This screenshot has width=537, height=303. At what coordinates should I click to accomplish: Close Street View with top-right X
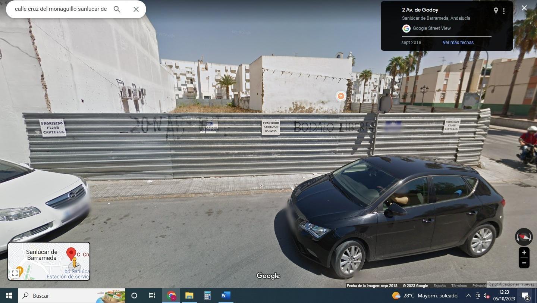point(524,8)
